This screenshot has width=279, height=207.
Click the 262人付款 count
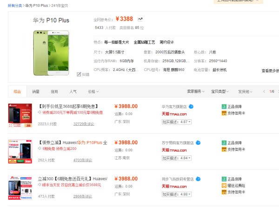coord(46,160)
